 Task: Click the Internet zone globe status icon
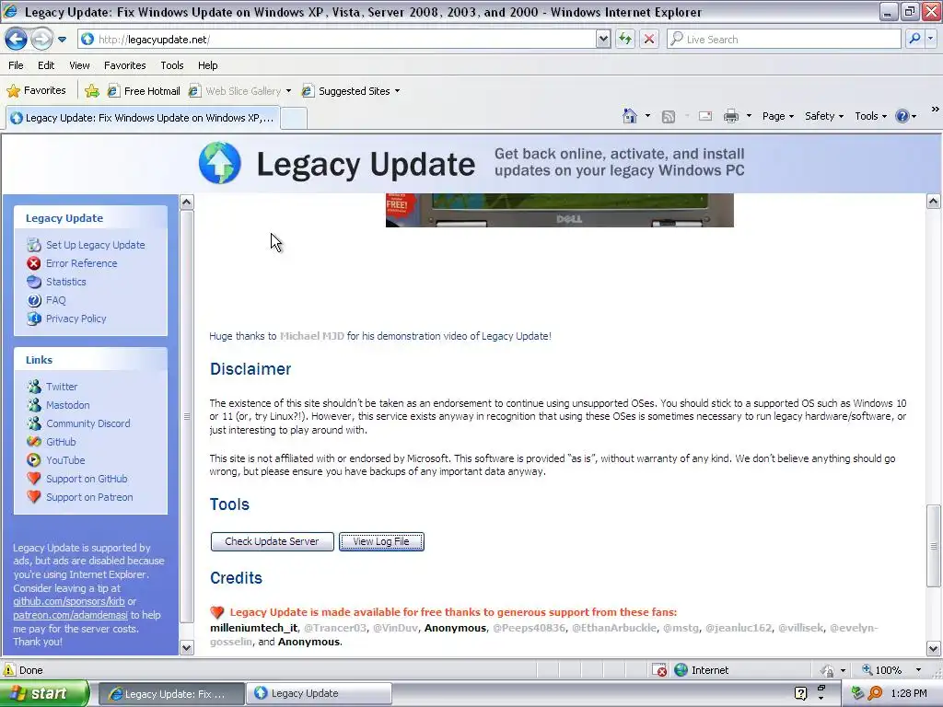pos(681,670)
